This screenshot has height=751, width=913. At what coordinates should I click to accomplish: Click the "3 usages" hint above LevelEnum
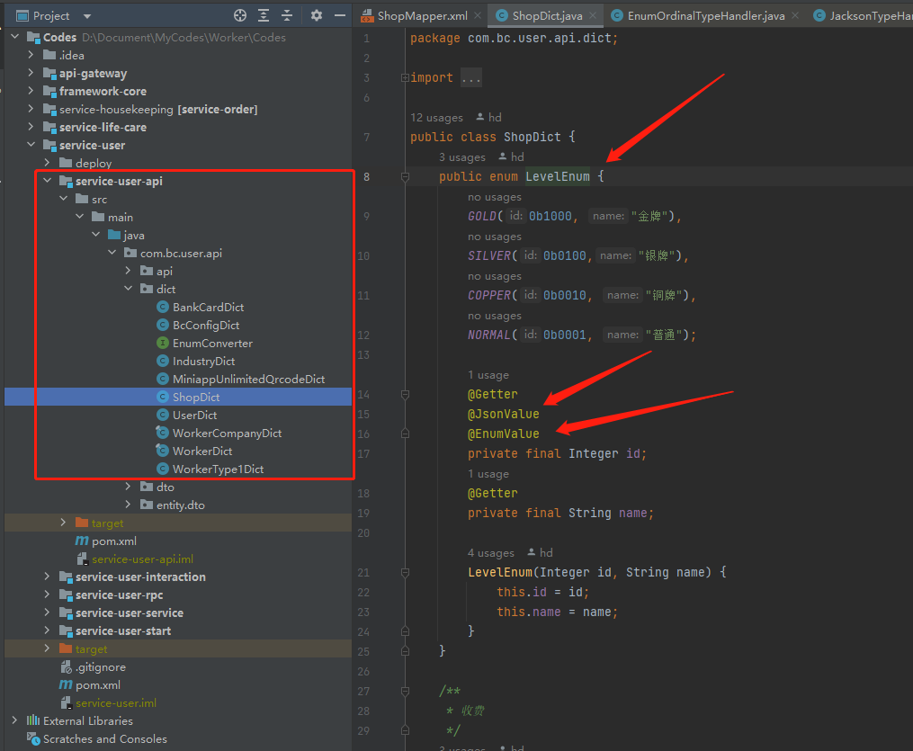click(x=462, y=157)
